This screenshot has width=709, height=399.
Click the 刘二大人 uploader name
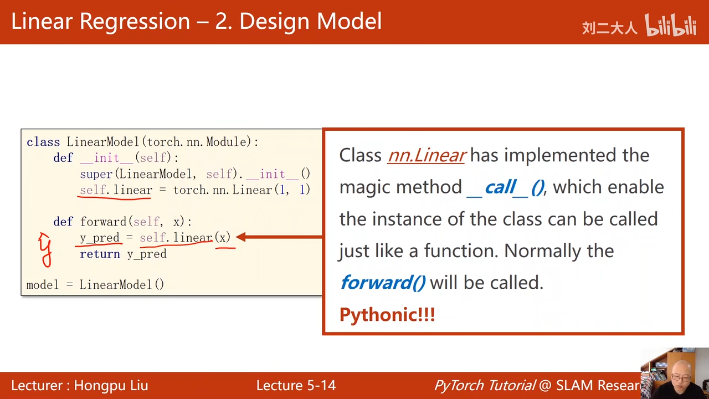[610, 28]
